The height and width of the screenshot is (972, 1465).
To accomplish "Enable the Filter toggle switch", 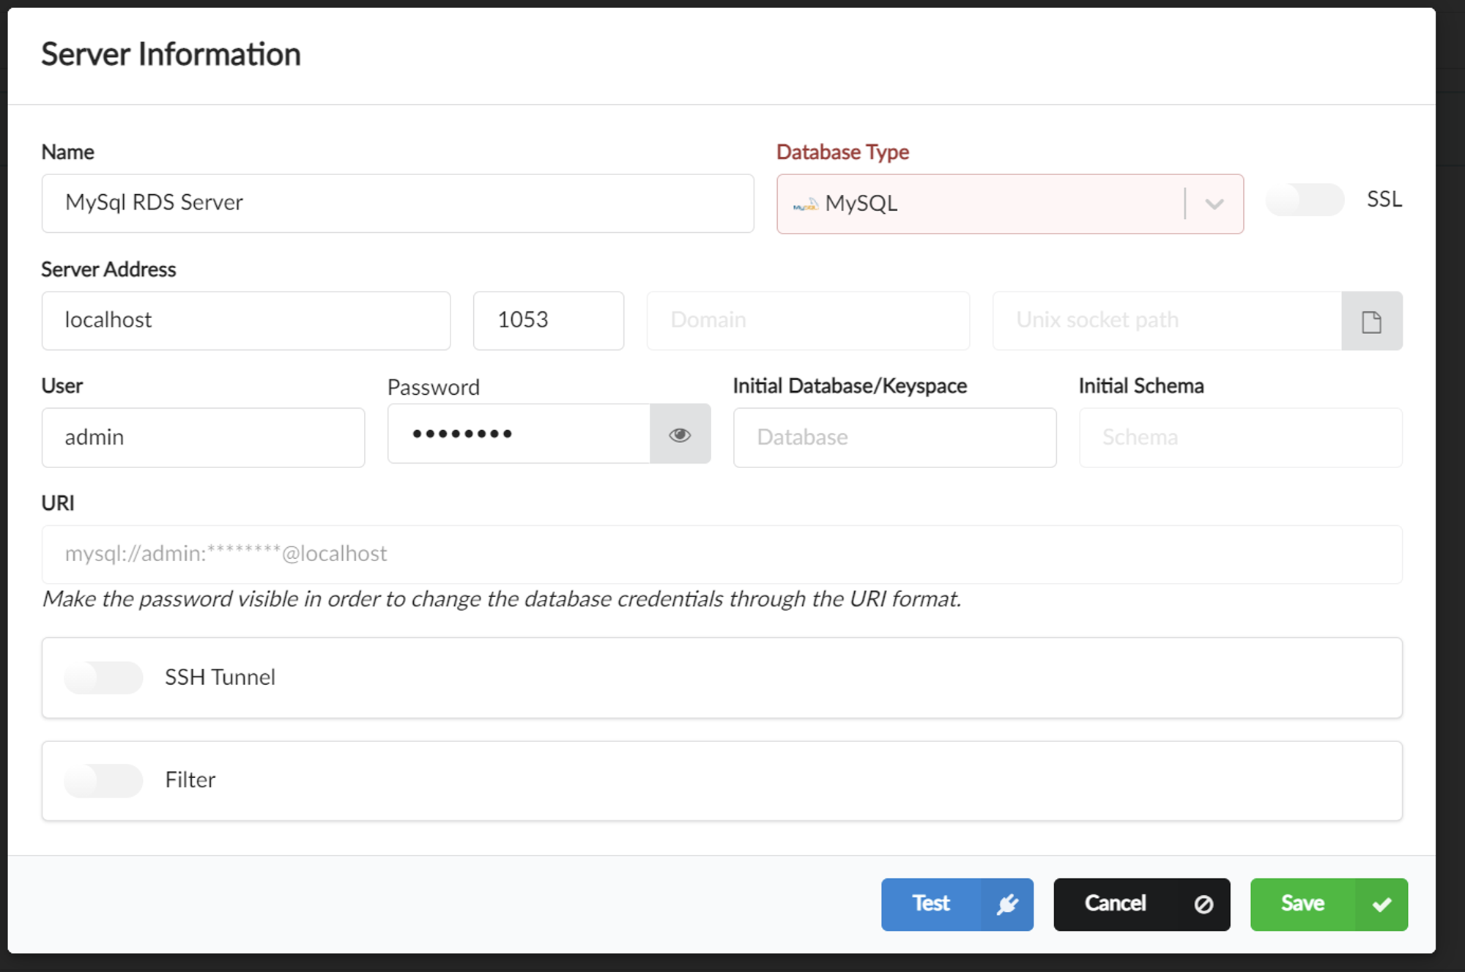I will point(103,780).
